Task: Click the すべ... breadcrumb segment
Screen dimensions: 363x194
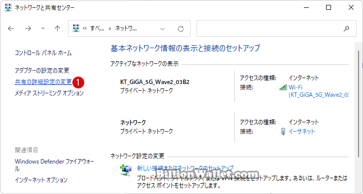Action: [x=97, y=28]
